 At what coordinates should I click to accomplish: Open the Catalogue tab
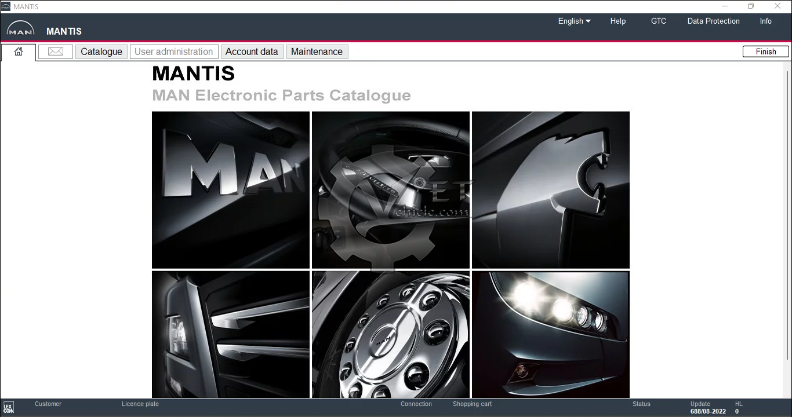click(x=101, y=52)
